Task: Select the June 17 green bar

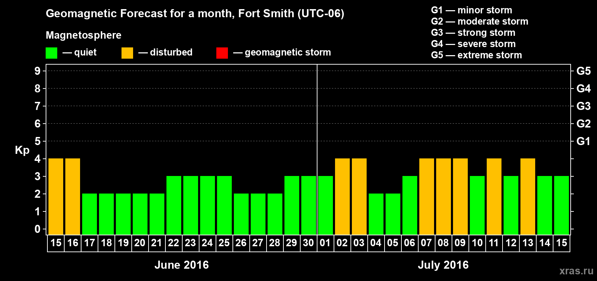Action: (x=90, y=214)
